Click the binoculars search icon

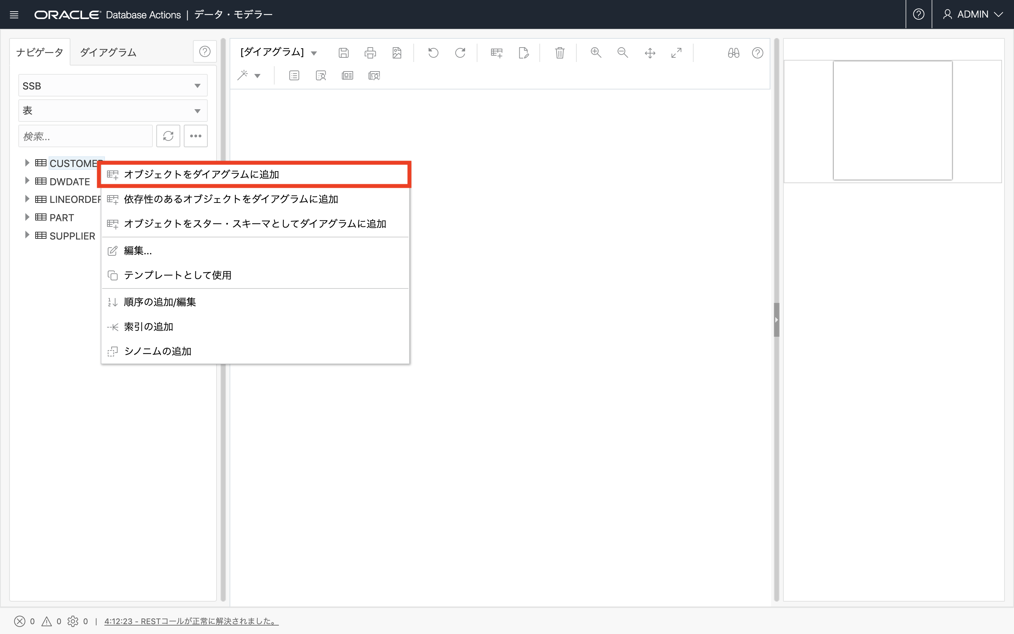(733, 53)
